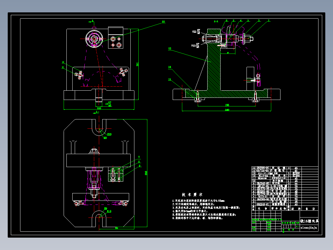The width and height of the screenshot is (333, 250).
Task: Click the drawing title '铣16槽夹具'
Action: [309, 221]
